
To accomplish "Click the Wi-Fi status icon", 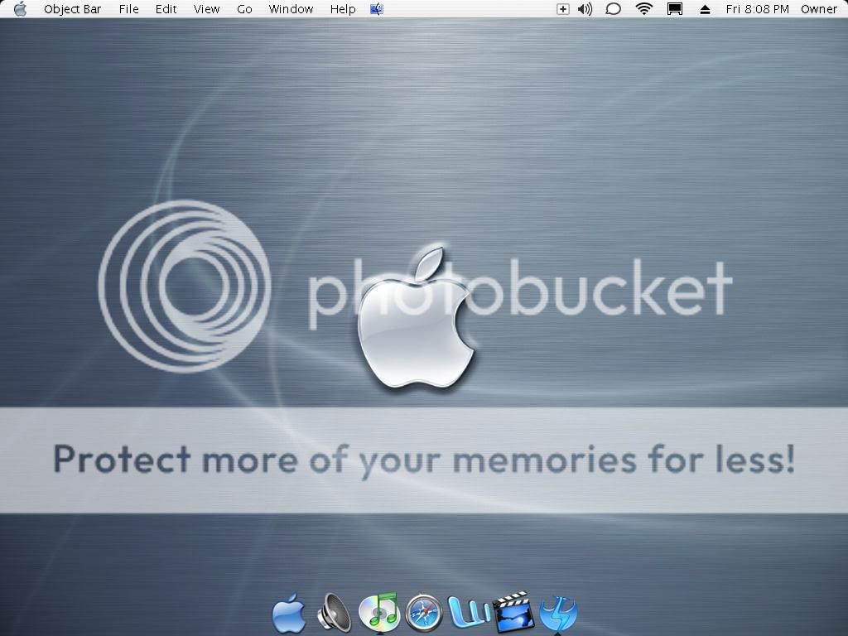I will pos(643,9).
